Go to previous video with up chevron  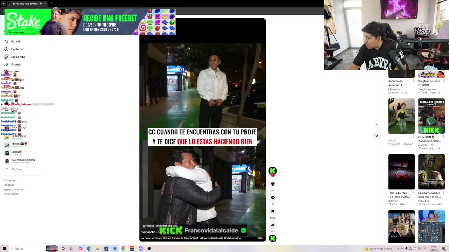377,125
